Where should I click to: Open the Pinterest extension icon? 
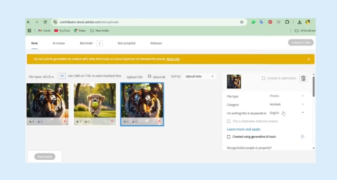[x=270, y=22]
